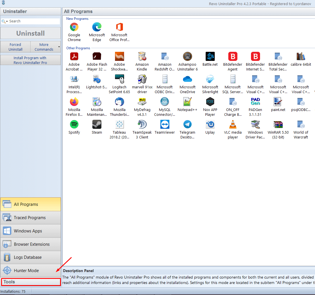This screenshot has width=315, height=295.
Task: Select the World of Warcraft icon
Action: (x=301, y=125)
